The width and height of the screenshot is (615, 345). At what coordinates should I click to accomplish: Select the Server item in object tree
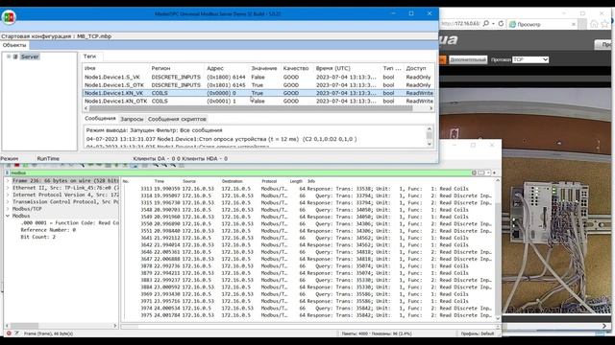[30, 57]
